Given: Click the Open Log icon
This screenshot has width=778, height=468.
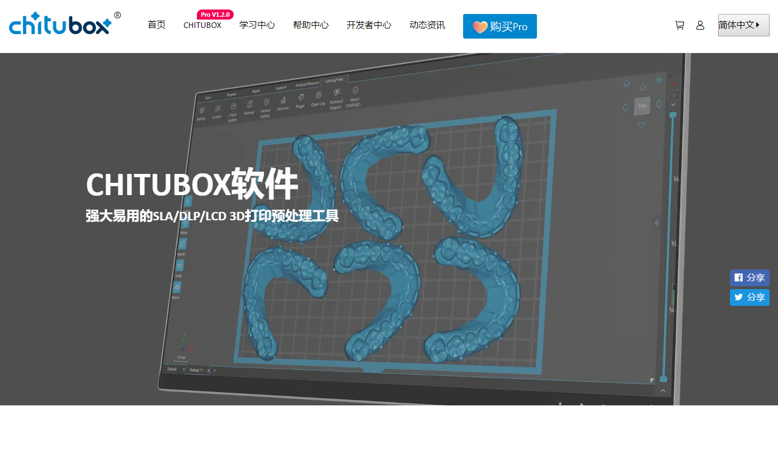Looking at the screenshot, I should click(318, 95).
